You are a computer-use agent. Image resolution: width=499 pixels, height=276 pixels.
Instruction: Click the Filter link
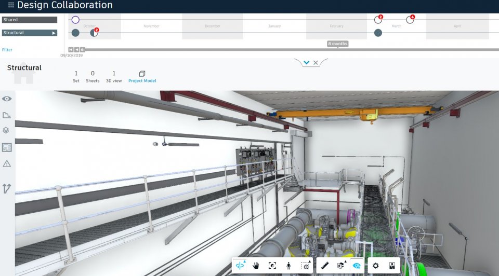pos(7,50)
